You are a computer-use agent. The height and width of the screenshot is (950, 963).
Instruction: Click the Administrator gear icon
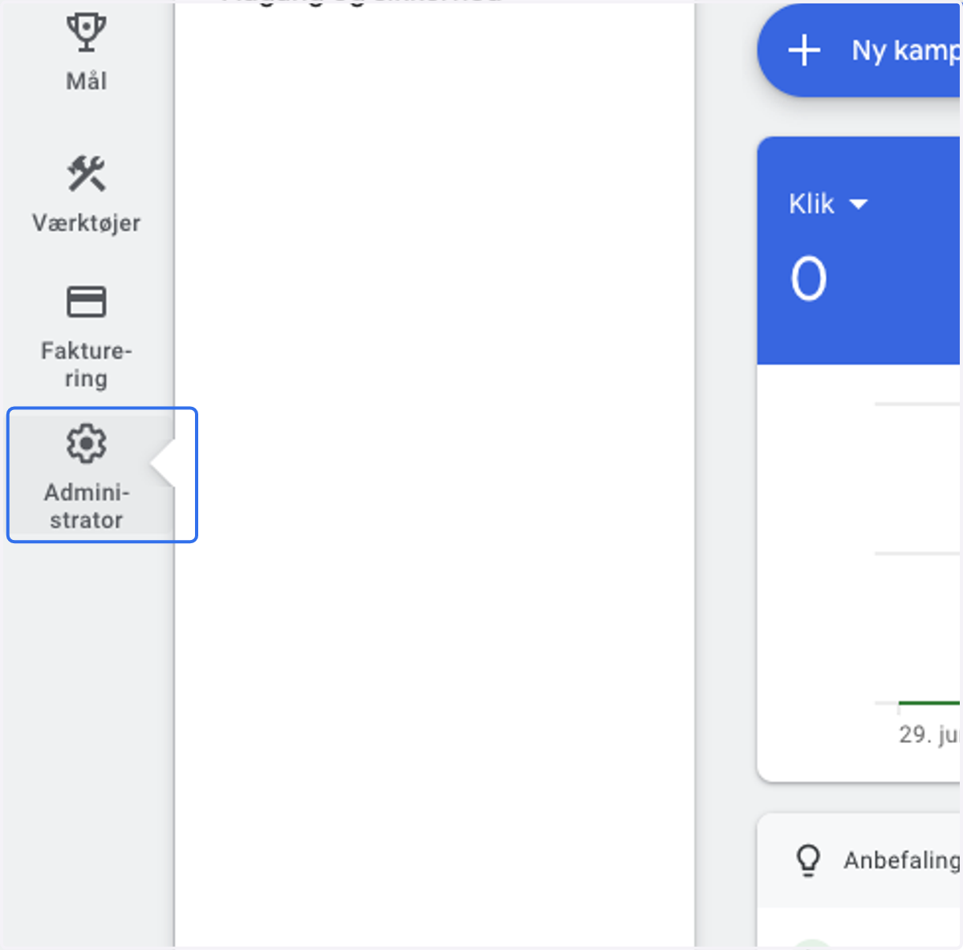click(86, 444)
